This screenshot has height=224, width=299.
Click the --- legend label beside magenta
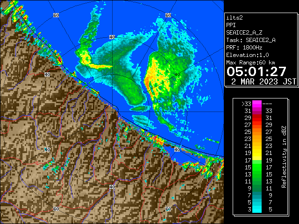pos(267,104)
